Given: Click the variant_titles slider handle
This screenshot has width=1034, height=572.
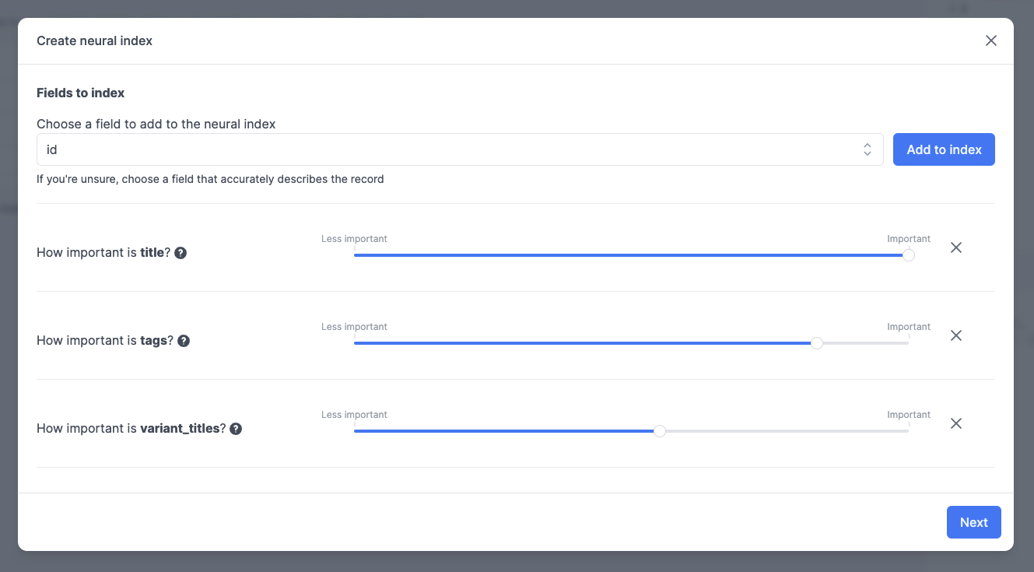Looking at the screenshot, I should pyautogui.click(x=660, y=431).
